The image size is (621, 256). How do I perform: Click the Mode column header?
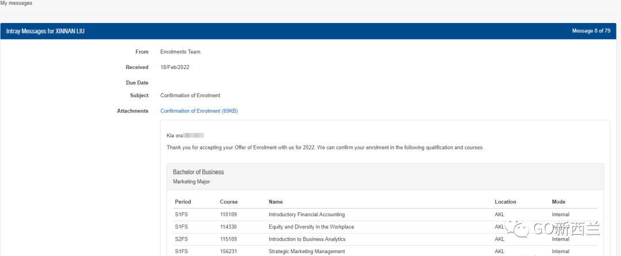559,202
